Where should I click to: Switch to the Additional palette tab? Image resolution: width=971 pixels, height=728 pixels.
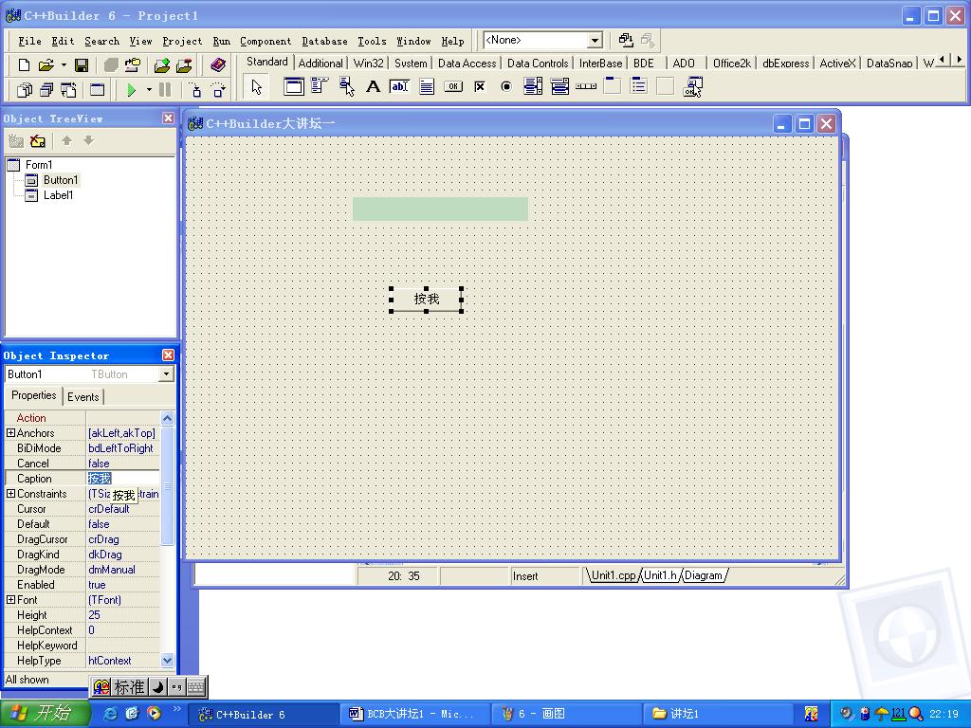click(x=321, y=64)
